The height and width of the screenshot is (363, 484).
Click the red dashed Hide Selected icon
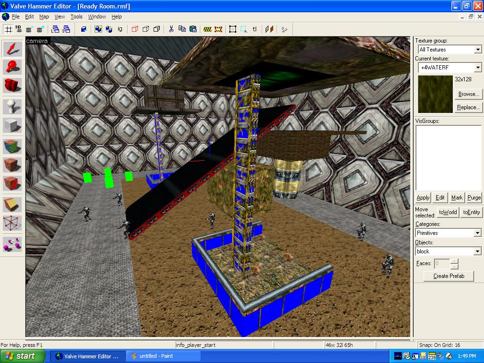tap(135, 29)
